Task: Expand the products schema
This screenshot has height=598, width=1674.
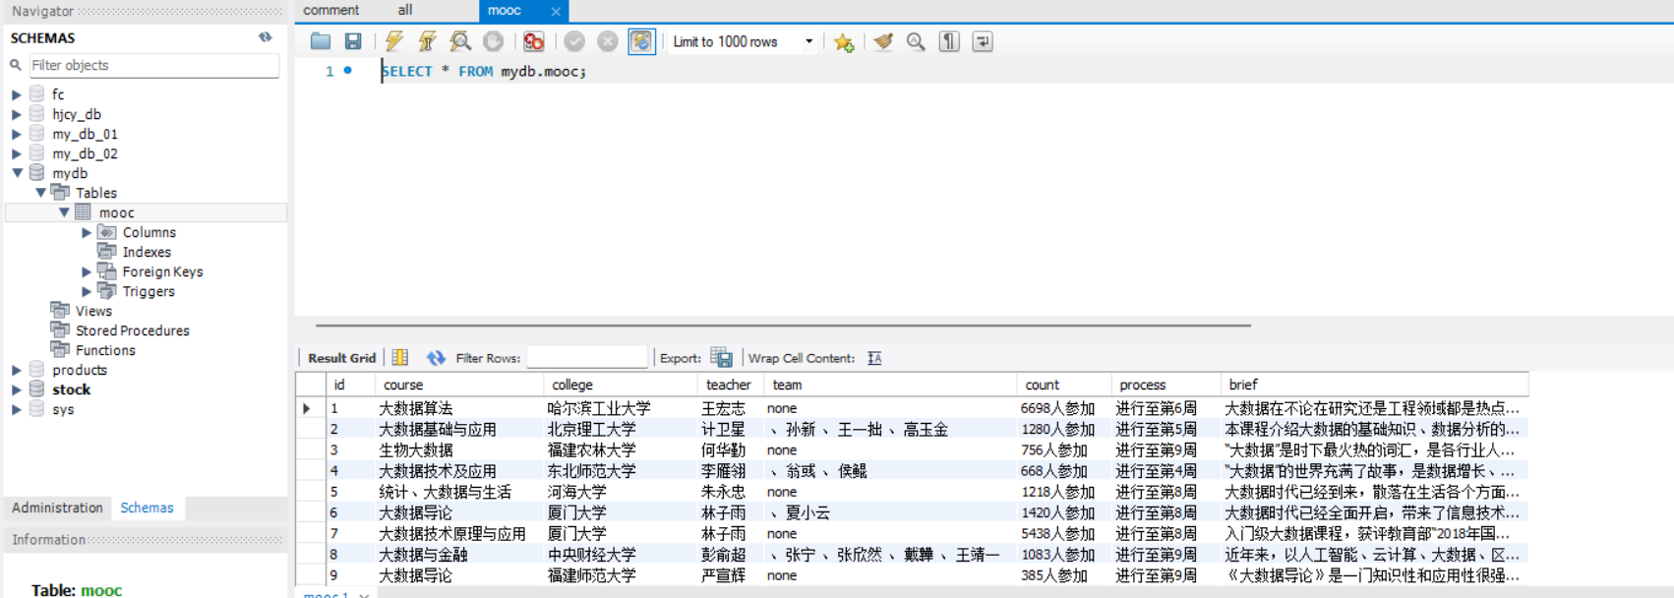Action: pos(16,370)
